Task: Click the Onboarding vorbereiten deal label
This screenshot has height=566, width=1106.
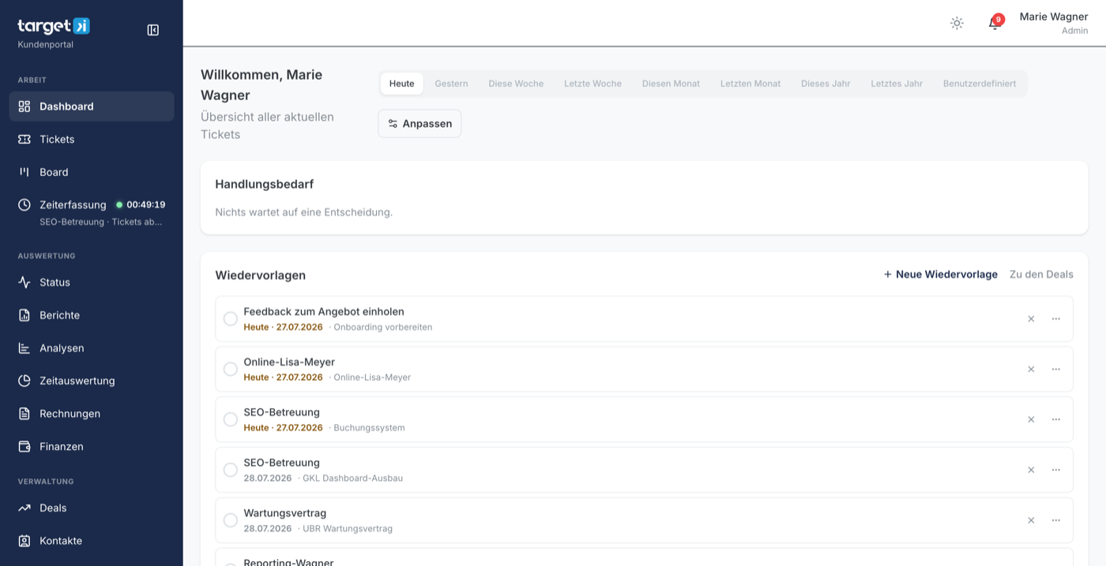Action: [x=382, y=327]
